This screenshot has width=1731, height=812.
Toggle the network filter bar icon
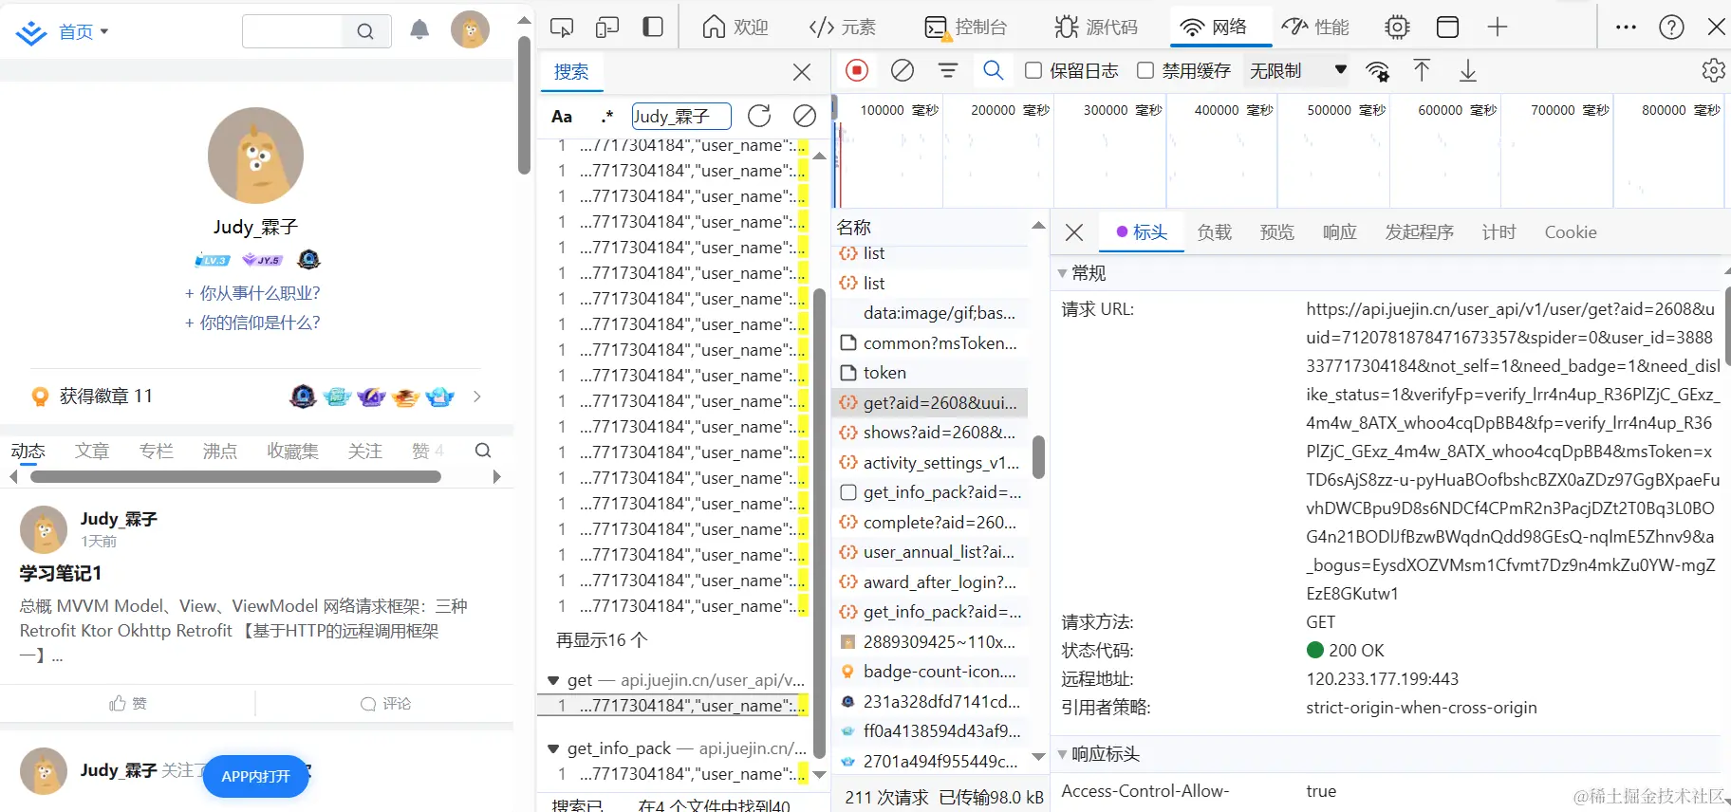coord(948,70)
